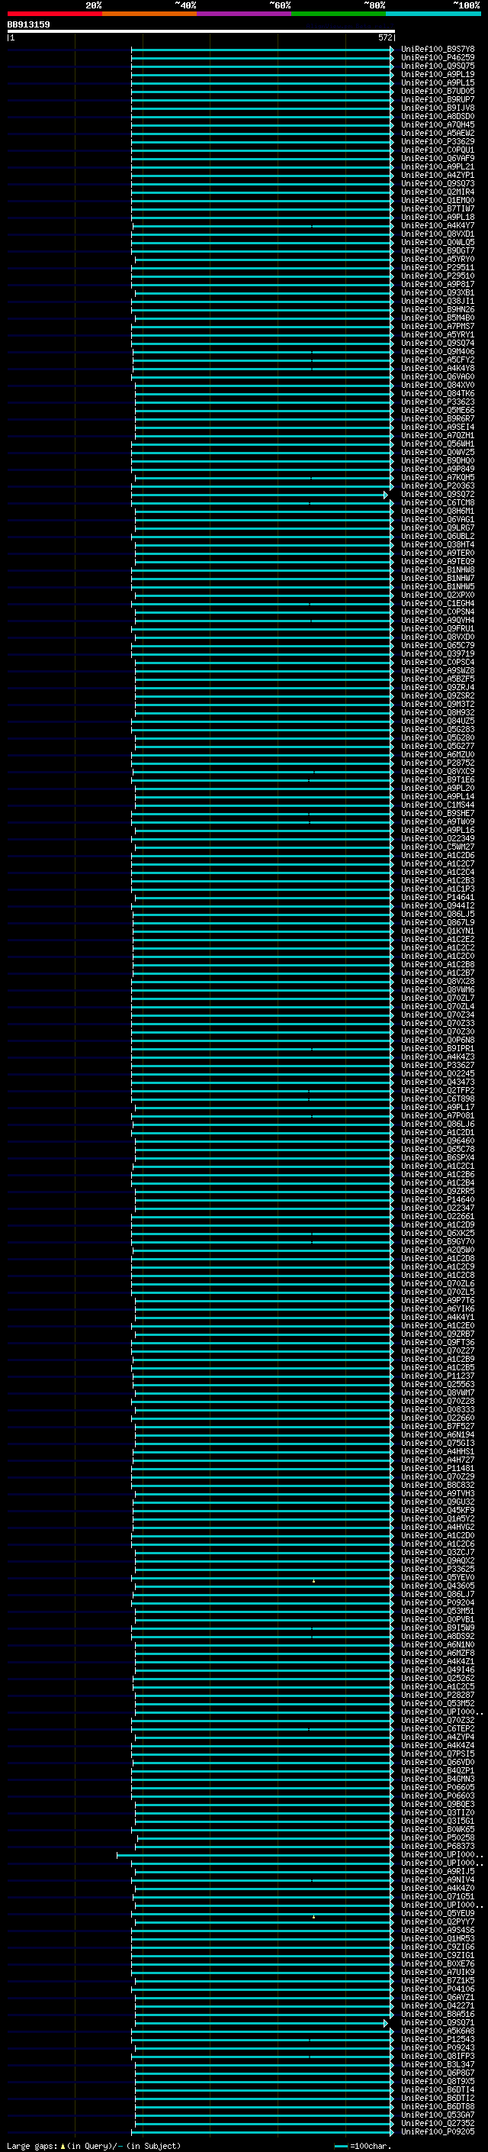Click the green ~80% identity legend segment
This screenshot has width=488, height=2152.
[339, 15]
